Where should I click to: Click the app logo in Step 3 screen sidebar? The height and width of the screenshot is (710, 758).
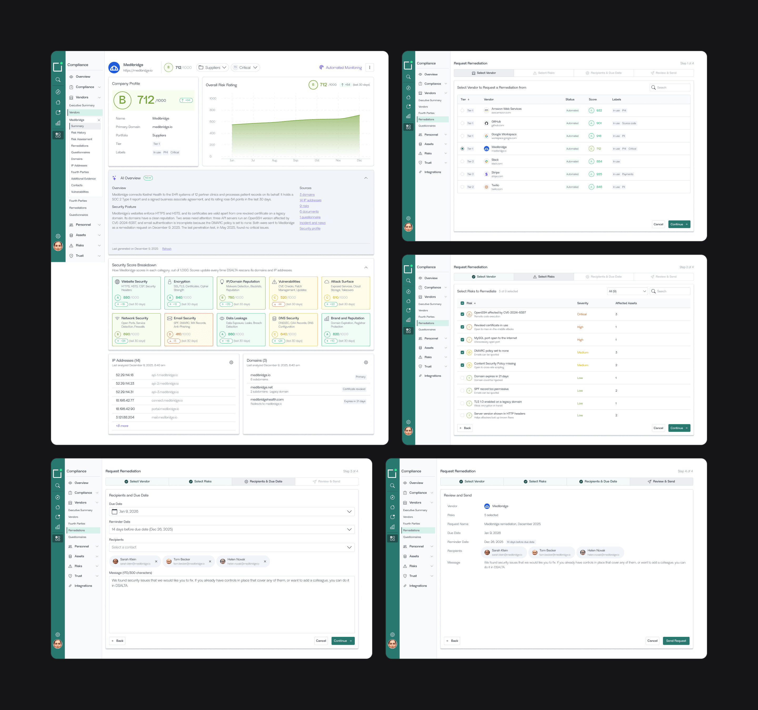(x=58, y=473)
